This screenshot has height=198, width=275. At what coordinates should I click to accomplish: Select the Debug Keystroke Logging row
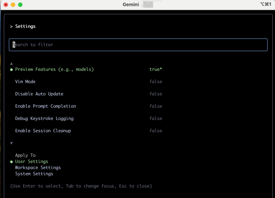coord(44,118)
